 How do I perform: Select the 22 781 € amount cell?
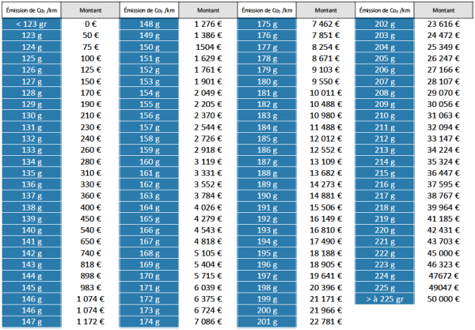pyautogui.click(x=325, y=321)
